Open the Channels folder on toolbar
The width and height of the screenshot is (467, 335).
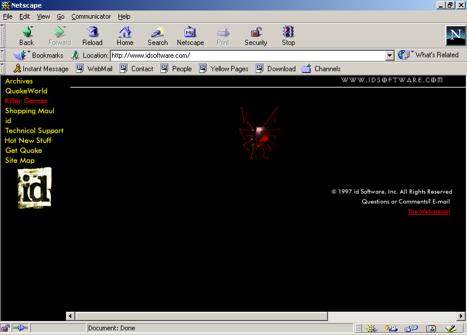point(321,69)
